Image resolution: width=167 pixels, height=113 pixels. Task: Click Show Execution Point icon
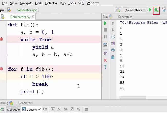45,109
